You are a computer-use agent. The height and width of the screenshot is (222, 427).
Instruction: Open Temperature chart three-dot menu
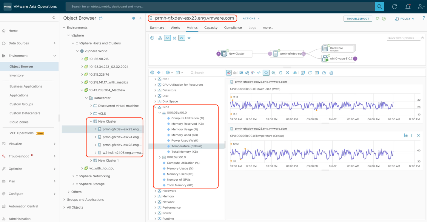412,135
